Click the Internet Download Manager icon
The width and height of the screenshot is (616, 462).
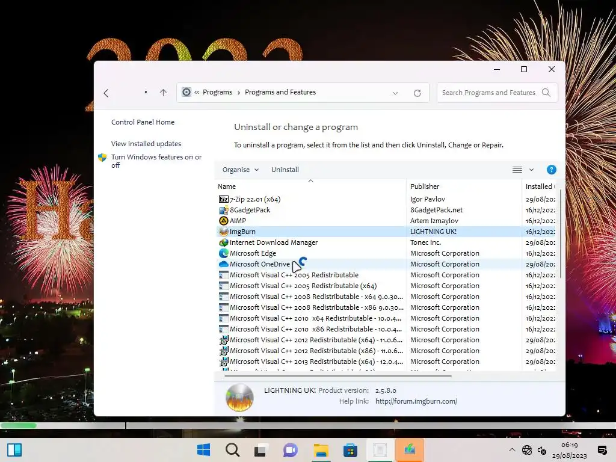point(224,242)
